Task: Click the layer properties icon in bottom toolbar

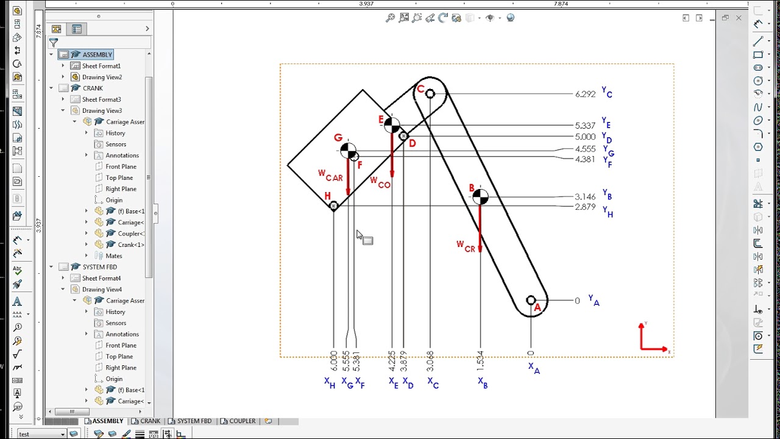Action: pos(74,434)
